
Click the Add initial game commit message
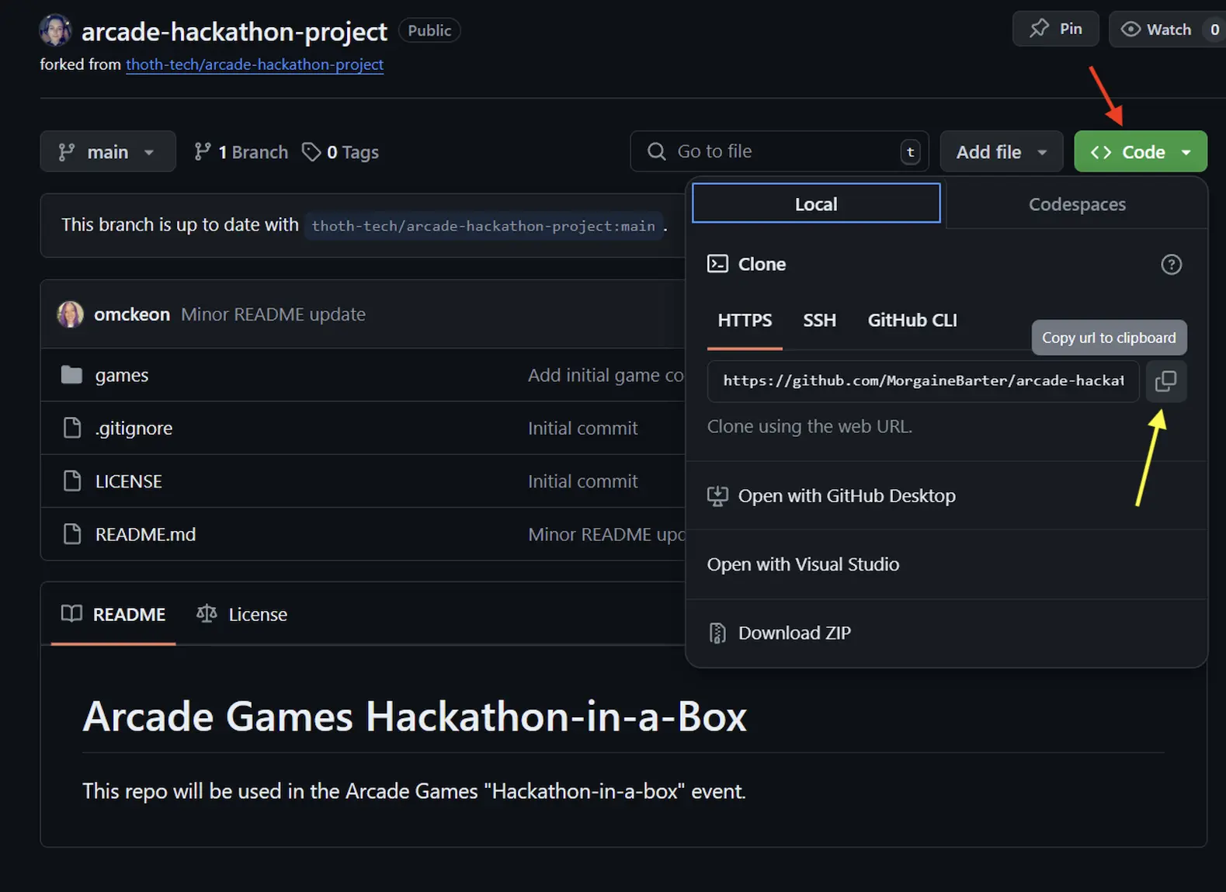point(606,375)
